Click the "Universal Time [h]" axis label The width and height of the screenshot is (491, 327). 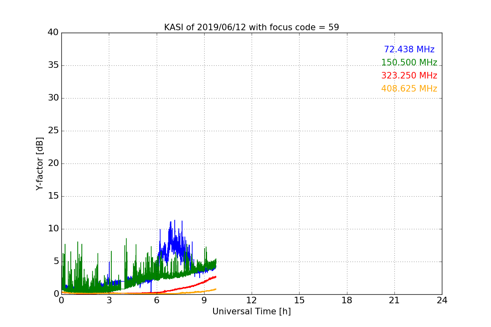click(252, 311)
